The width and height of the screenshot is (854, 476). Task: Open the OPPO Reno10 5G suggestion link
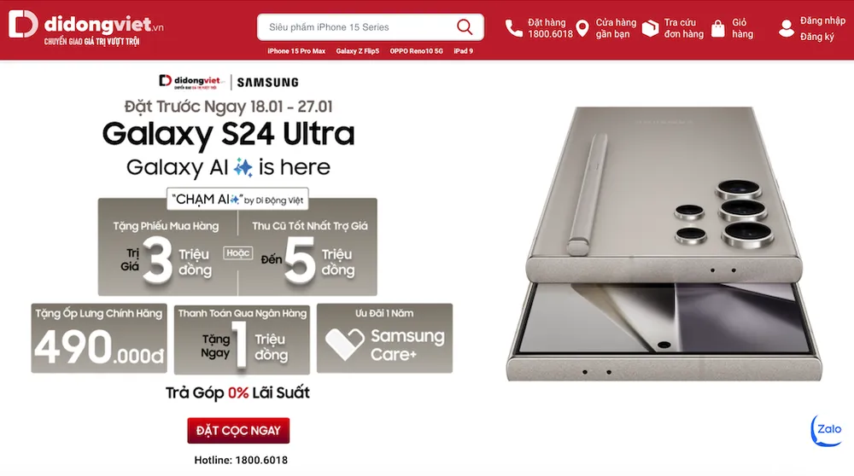(416, 51)
